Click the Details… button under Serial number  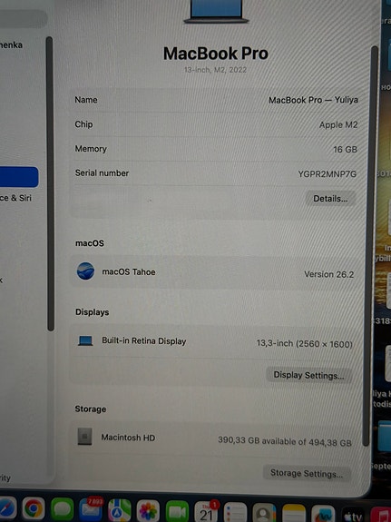pos(330,199)
